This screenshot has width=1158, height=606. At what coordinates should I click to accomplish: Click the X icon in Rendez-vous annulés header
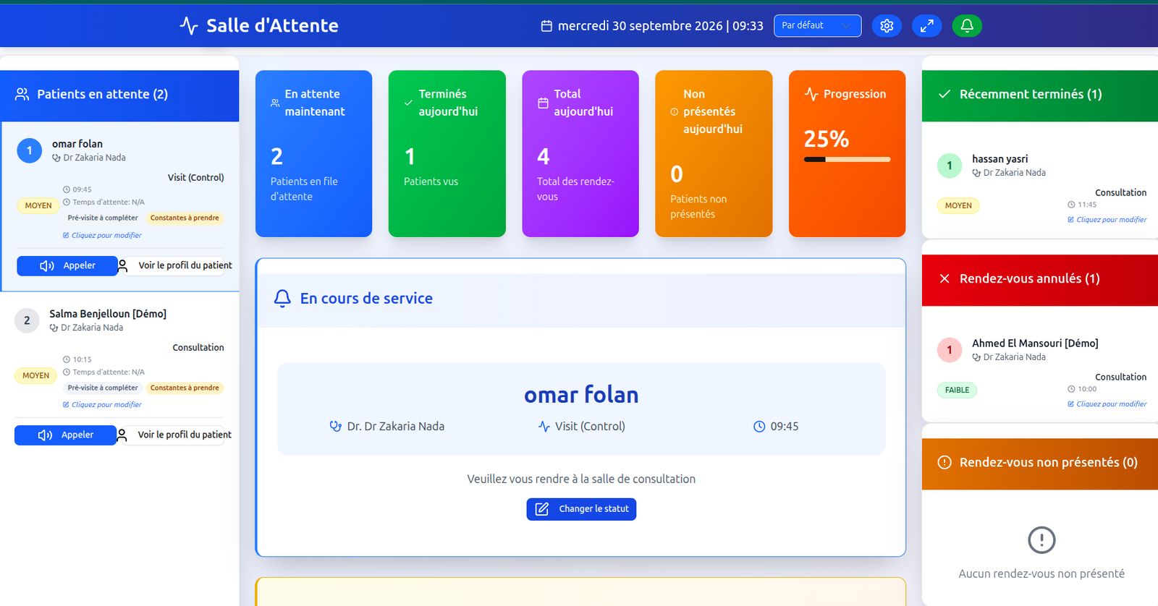click(x=944, y=278)
